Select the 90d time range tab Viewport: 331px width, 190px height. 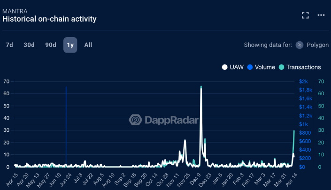tap(51, 45)
